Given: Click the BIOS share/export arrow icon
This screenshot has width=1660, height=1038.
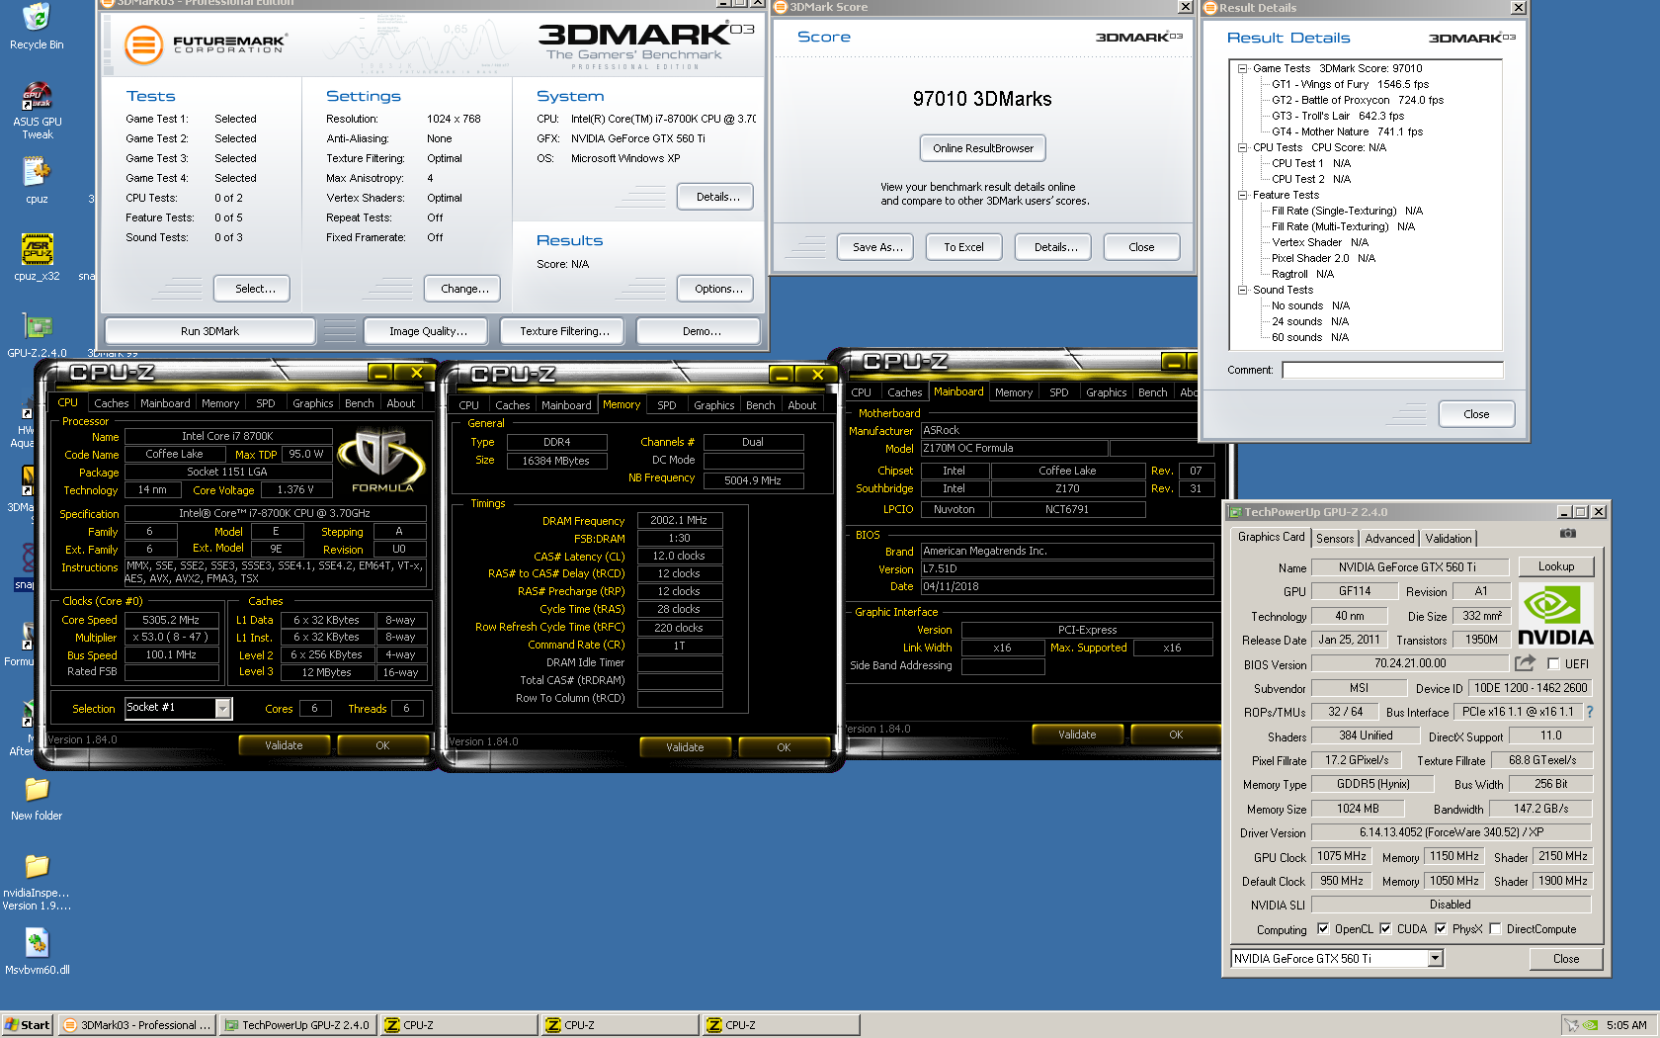Looking at the screenshot, I should pyautogui.click(x=1526, y=663).
